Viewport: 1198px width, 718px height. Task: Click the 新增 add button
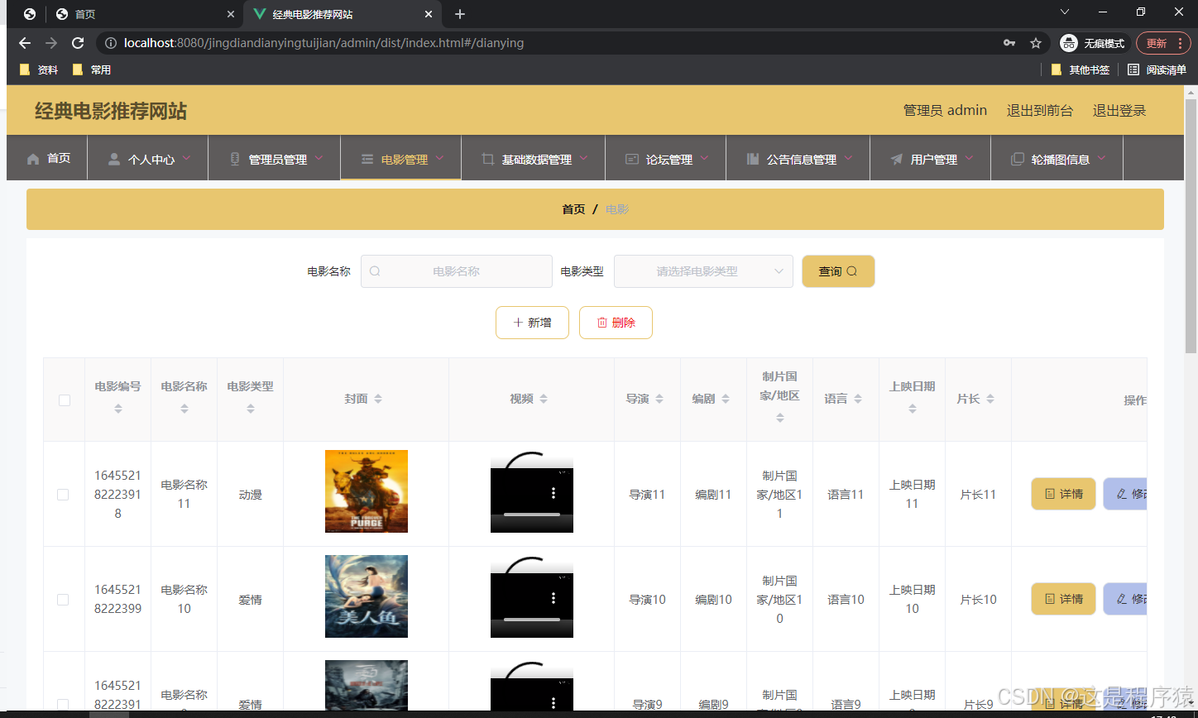pyautogui.click(x=532, y=323)
